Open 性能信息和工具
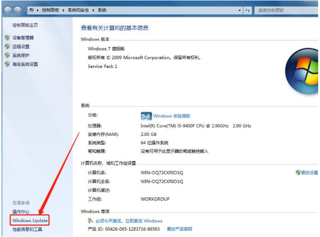Screen dimensions: 320x237 (x=27, y=229)
